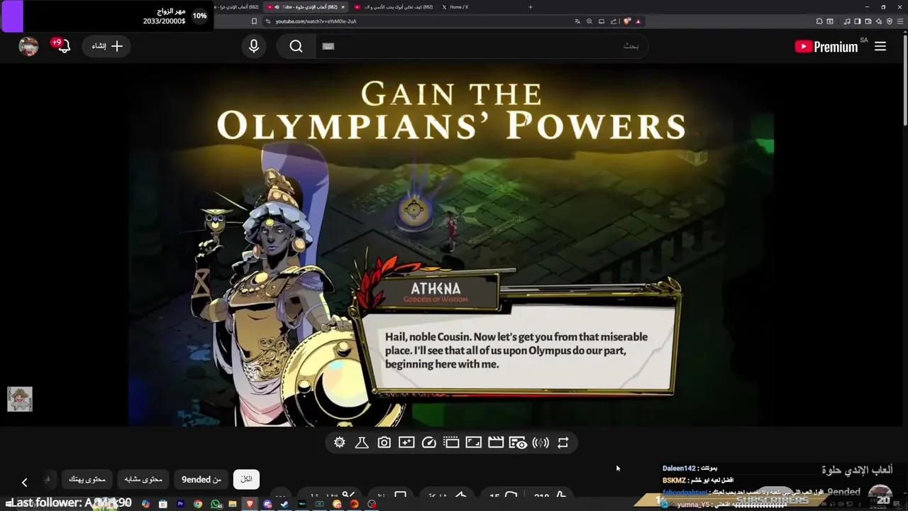The width and height of the screenshot is (908, 511).
Task: Click the first YouTube browser tab
Action: 236,7
